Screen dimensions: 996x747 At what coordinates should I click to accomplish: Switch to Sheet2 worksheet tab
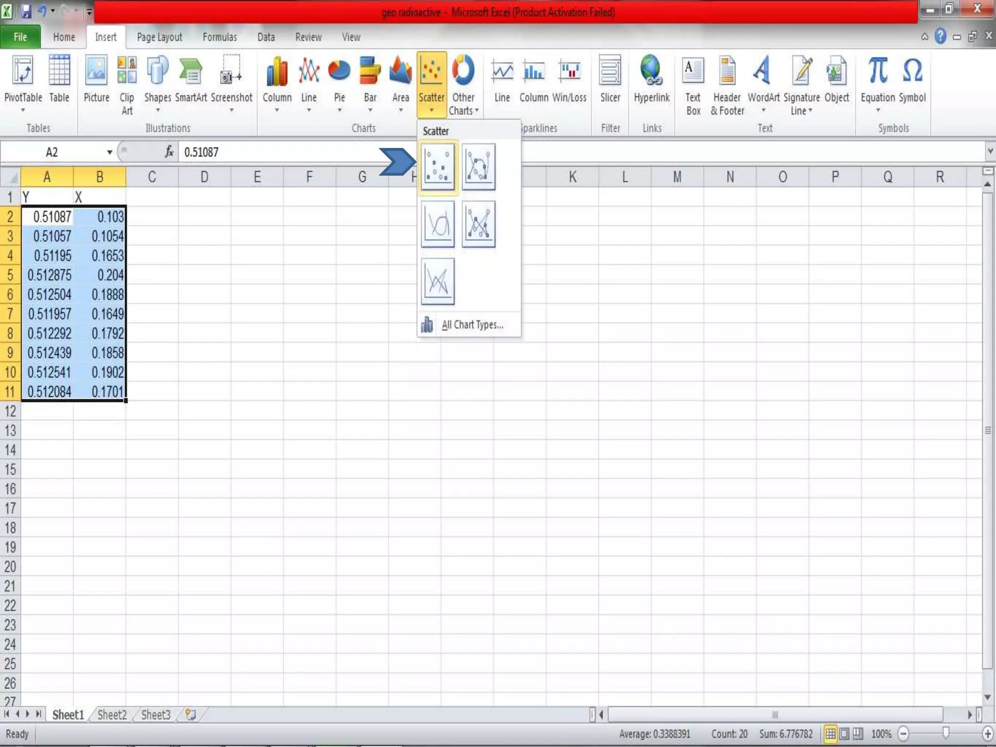pyautogui.click(x=112, y=714)
